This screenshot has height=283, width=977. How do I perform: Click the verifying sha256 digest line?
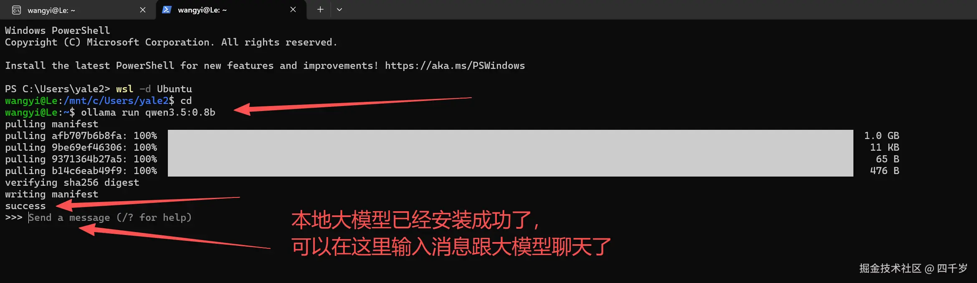coord(72,182)
